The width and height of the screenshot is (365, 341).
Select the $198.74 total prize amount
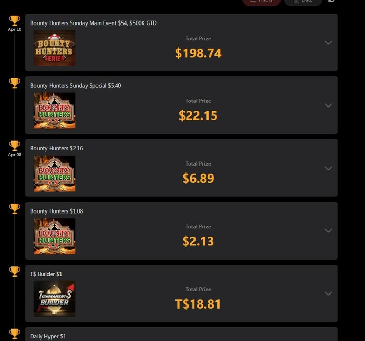point(198,53)
